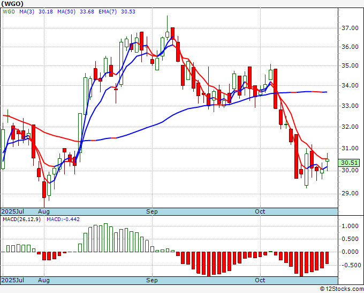
Task: Click the 29.00 price axis label
Action: (x=350, y=193)
